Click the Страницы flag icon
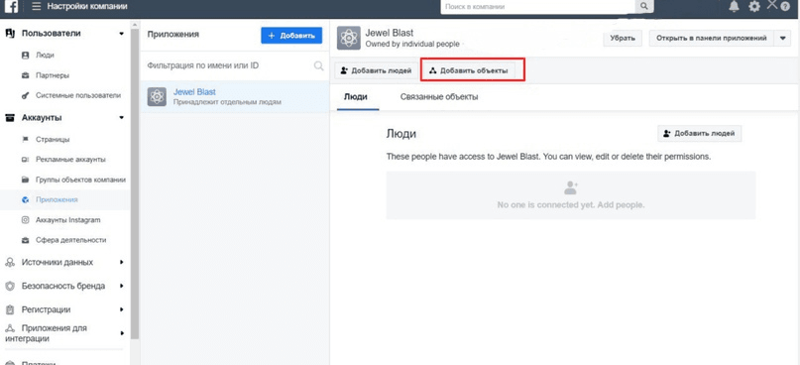 tap(25, 140)
